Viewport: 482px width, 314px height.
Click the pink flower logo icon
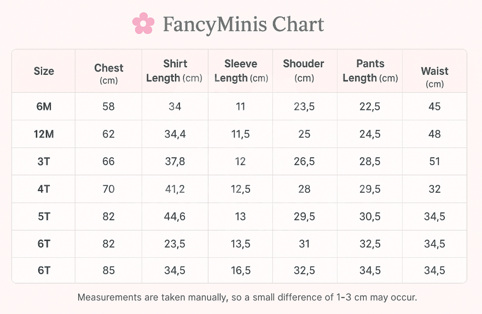pos(143,23)
